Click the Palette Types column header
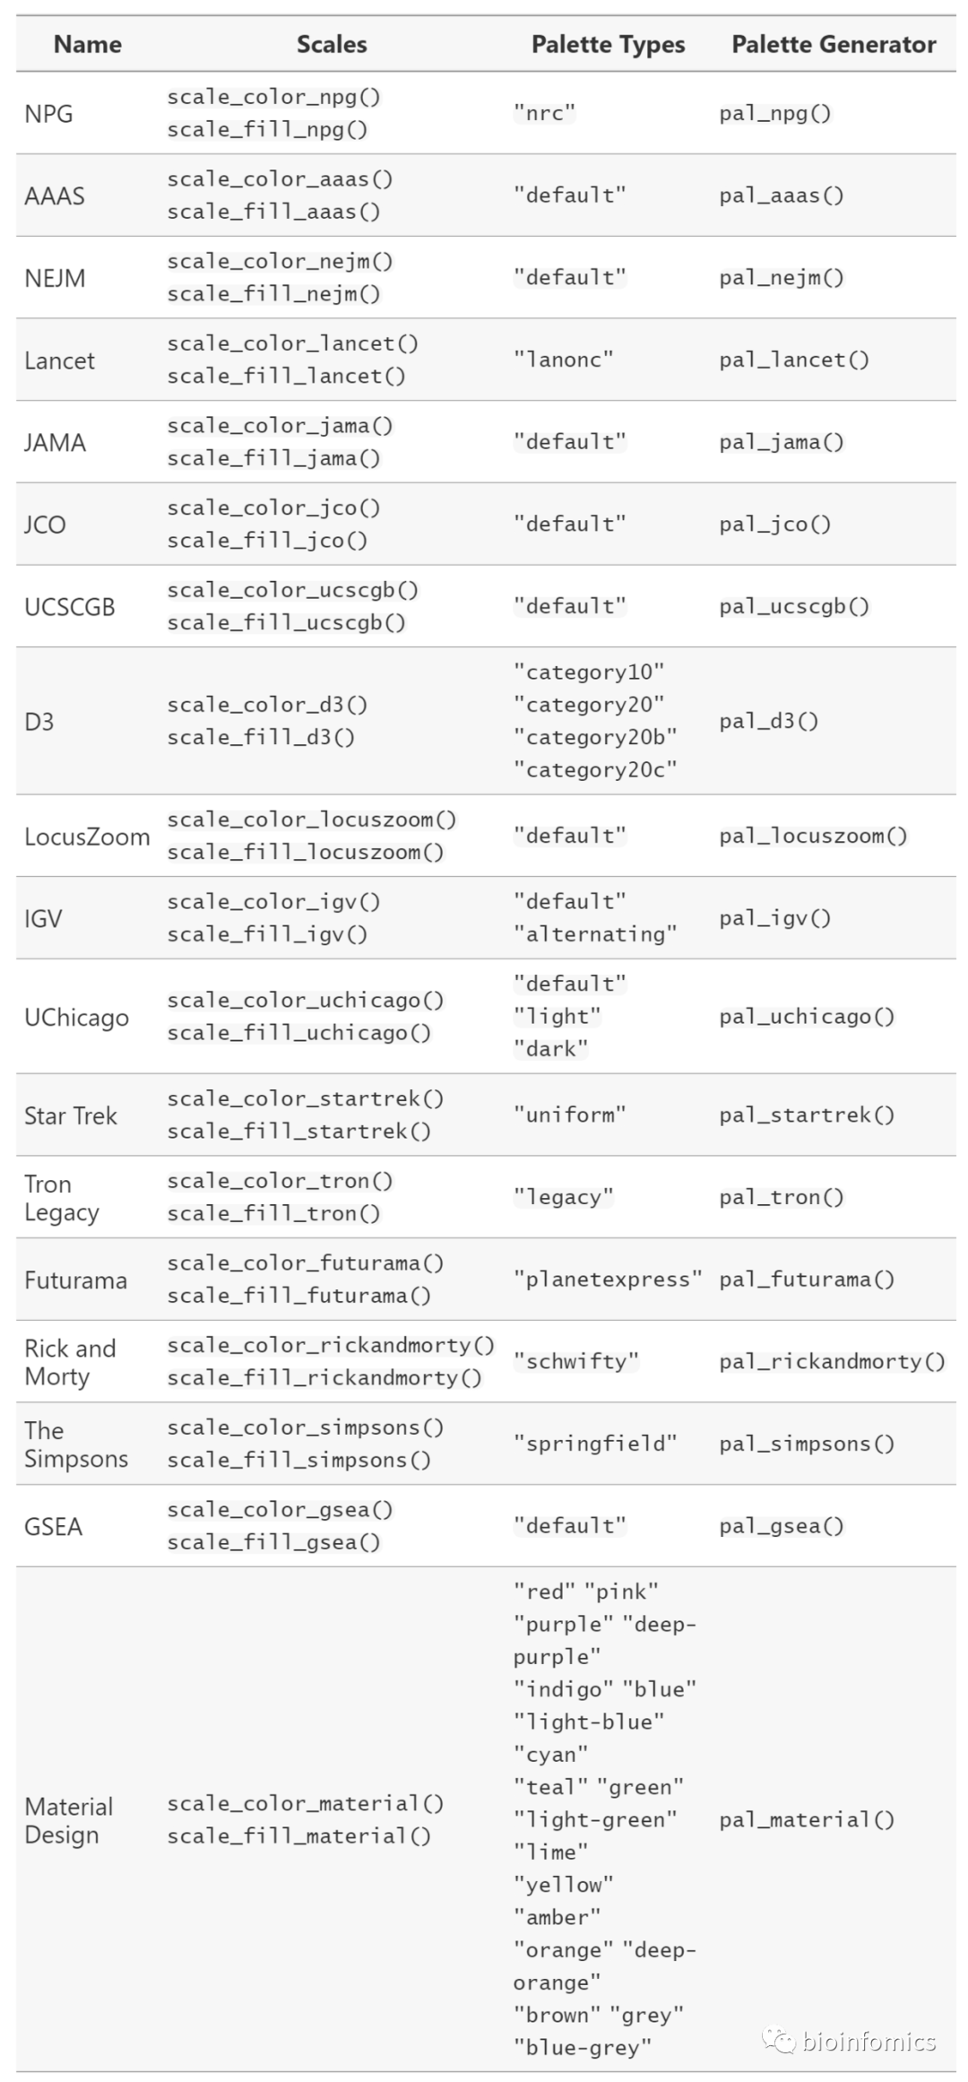Viewport: 968px width, 2082px height. [608, 44]
